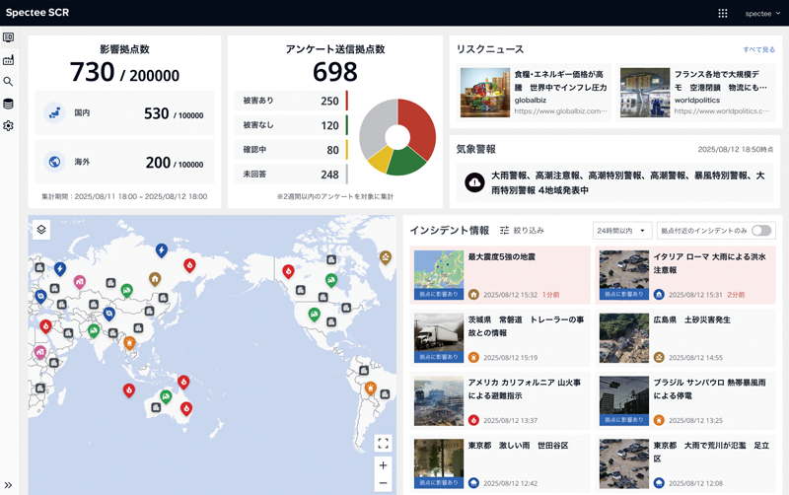Click the orange alert marker in Southeast Asia
The height and width of the screenshot is (495, 789).
(129, 343)
